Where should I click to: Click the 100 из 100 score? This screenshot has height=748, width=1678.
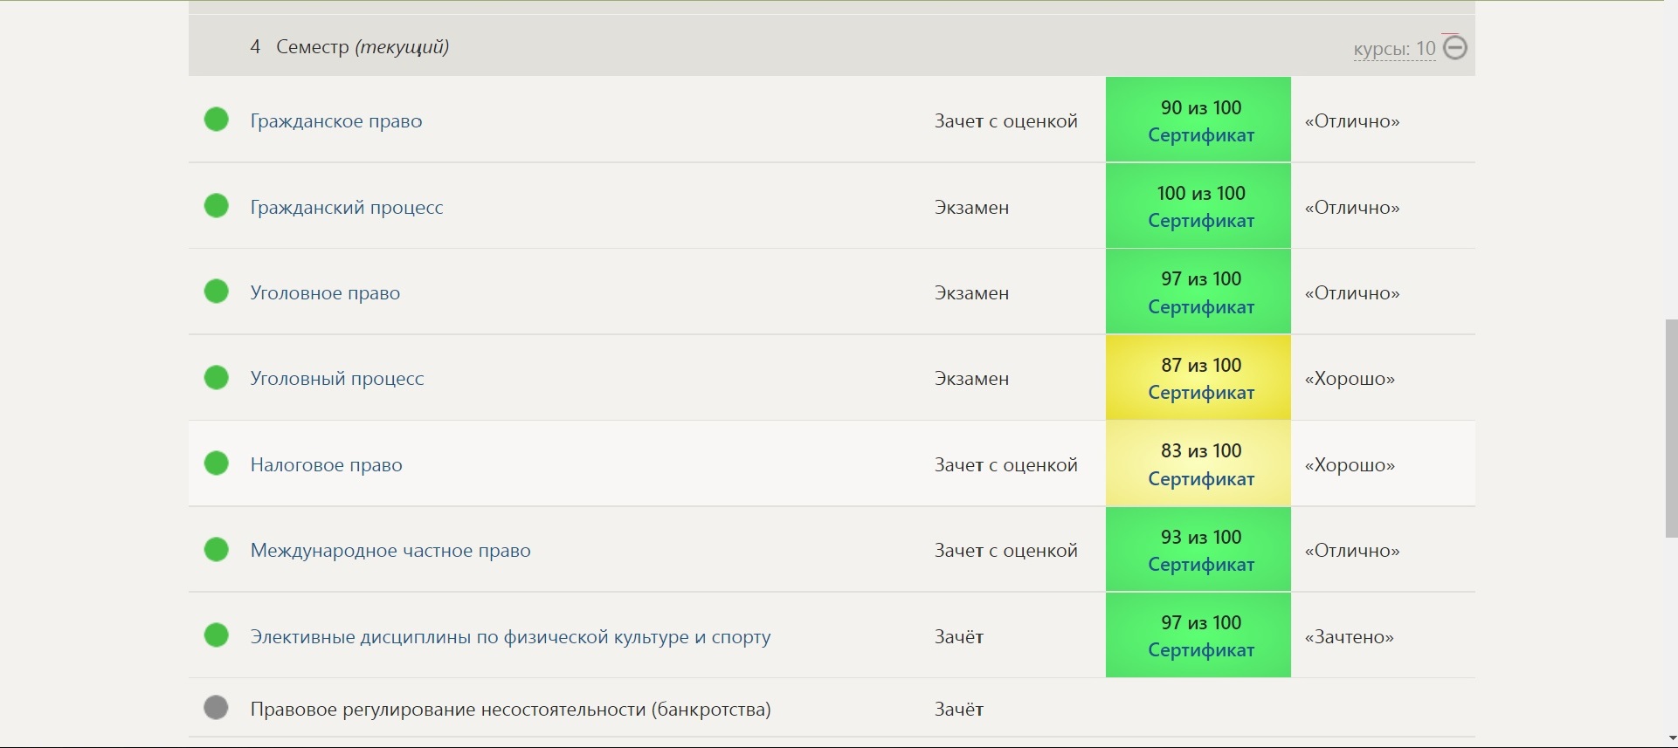(x=1201, y=193)
